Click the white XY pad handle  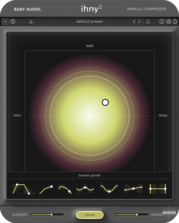[105, 102]
